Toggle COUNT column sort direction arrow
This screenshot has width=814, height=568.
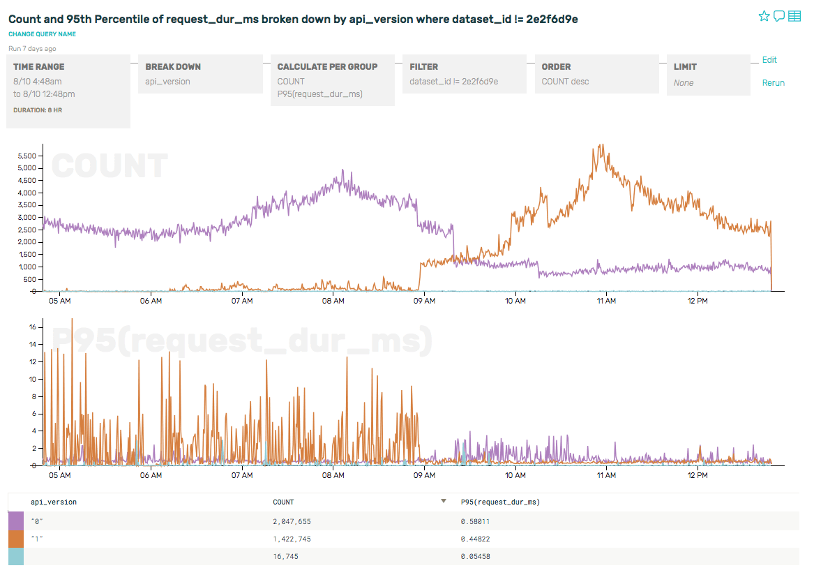point(443,501)
